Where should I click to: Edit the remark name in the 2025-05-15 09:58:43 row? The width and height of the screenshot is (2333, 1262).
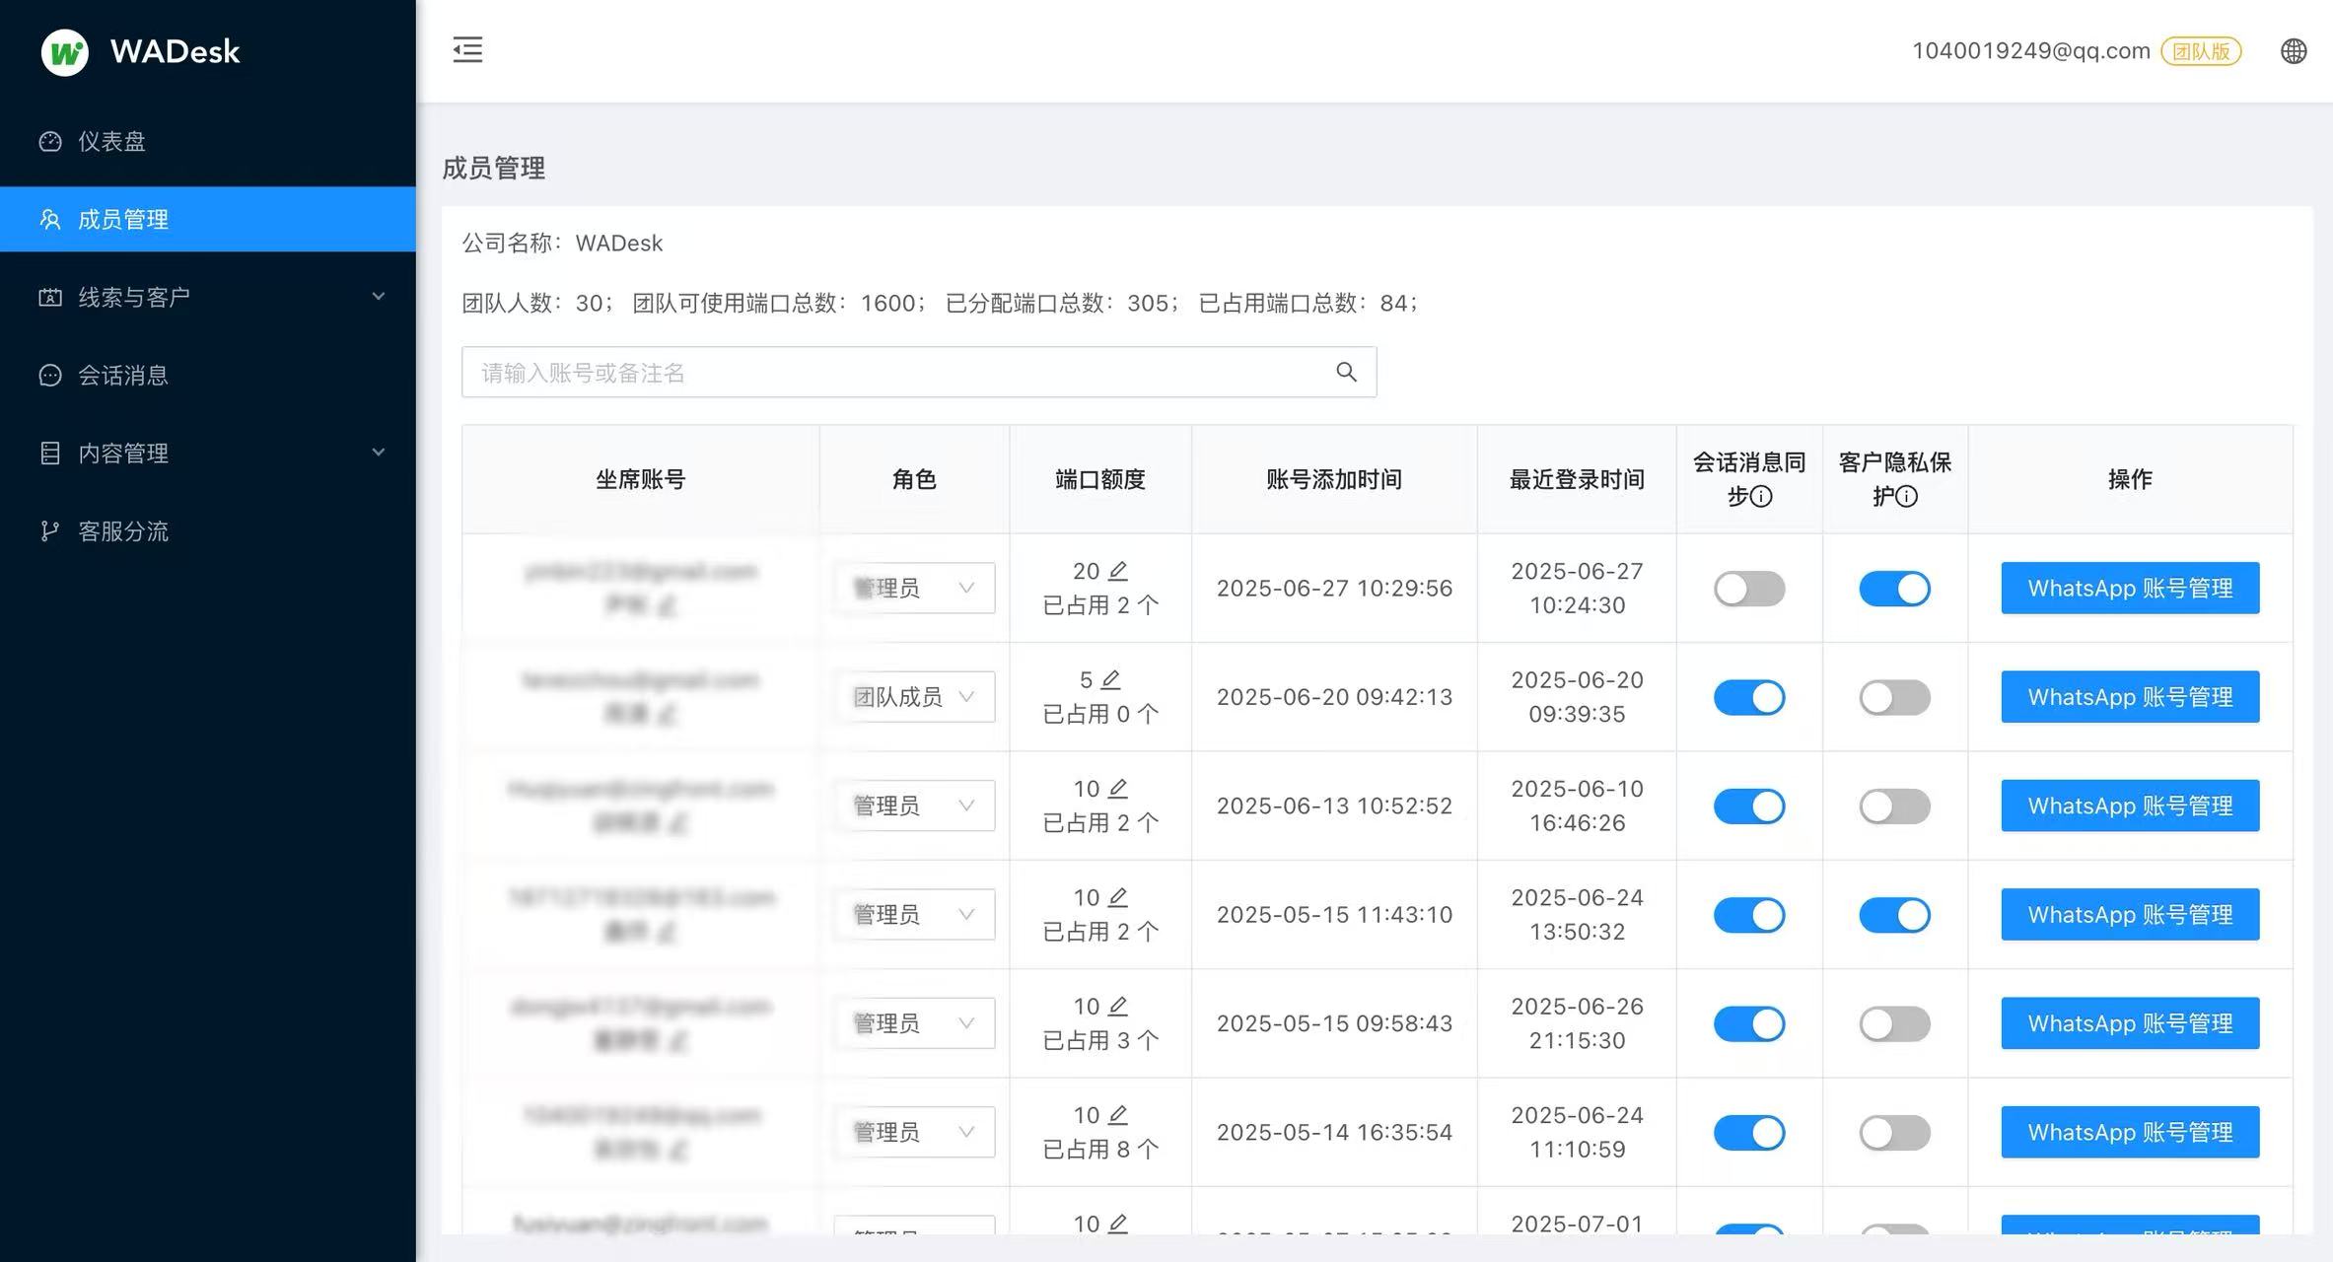pyautogui.click(x=677, y=1040)
